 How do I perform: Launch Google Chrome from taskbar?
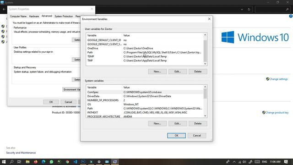click(67, 162)
